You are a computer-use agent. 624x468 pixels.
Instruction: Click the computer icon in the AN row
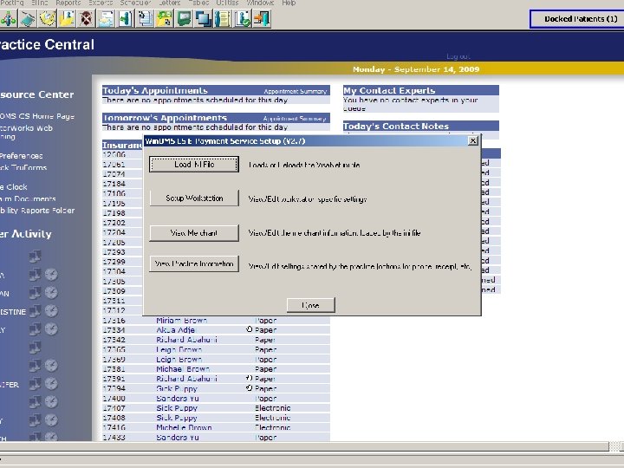35,293
